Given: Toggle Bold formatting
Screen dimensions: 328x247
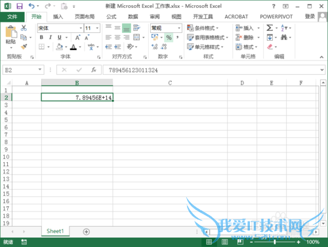Looking at the screenshot, I should coord(41,37).
